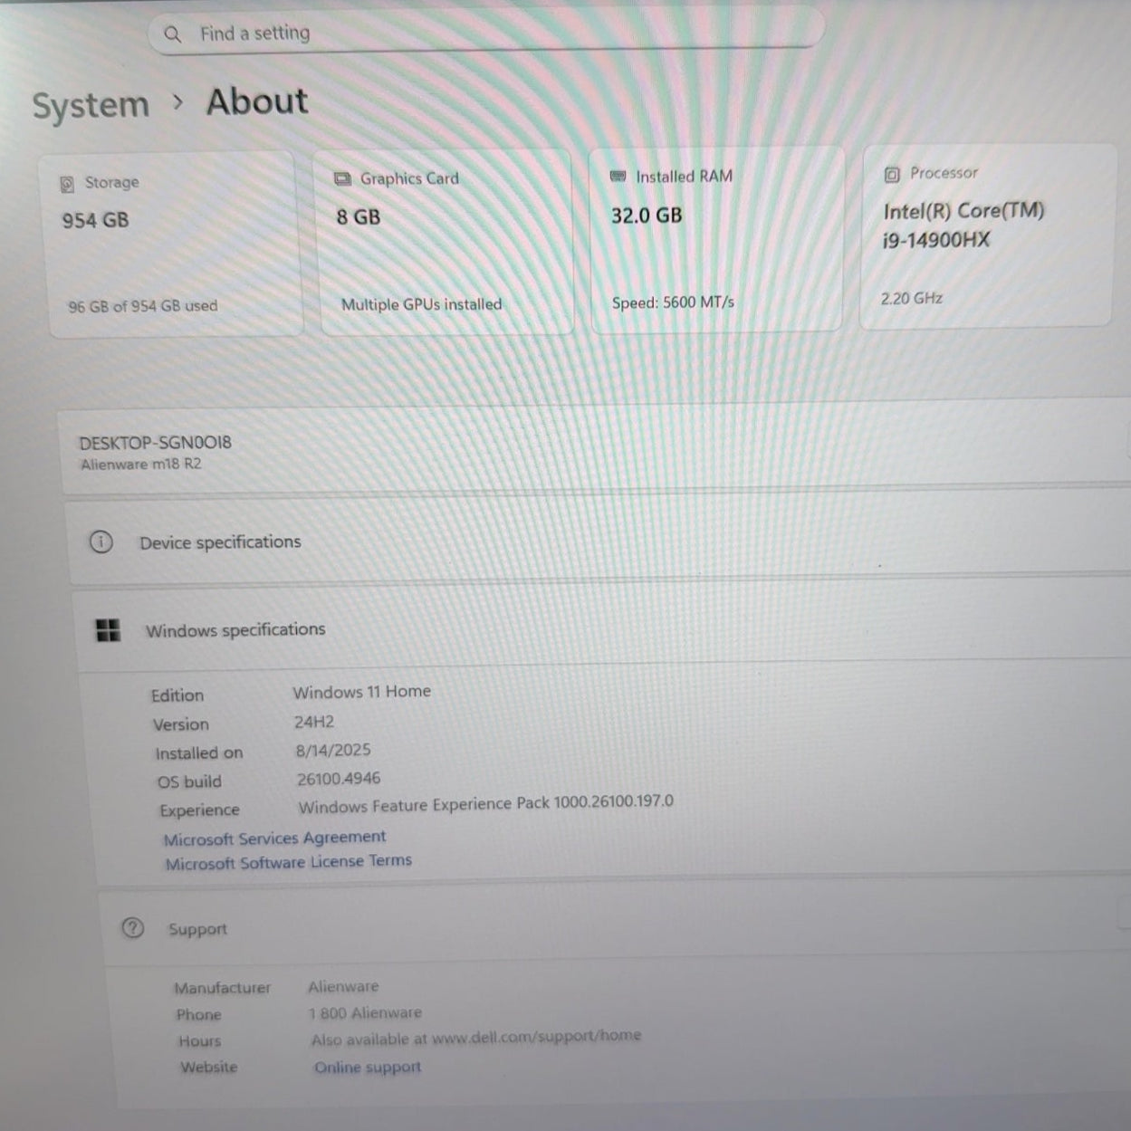Click the Support question mark icon

tap(133, 928)
